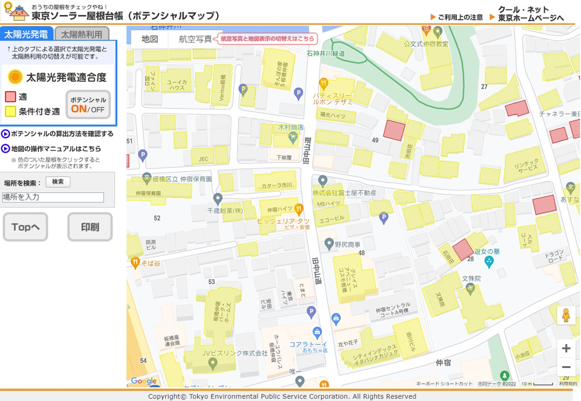The height and width of the screenshot is (401, 581).
Task: Click the red roof near number 28
Action: tap(463, 249)
